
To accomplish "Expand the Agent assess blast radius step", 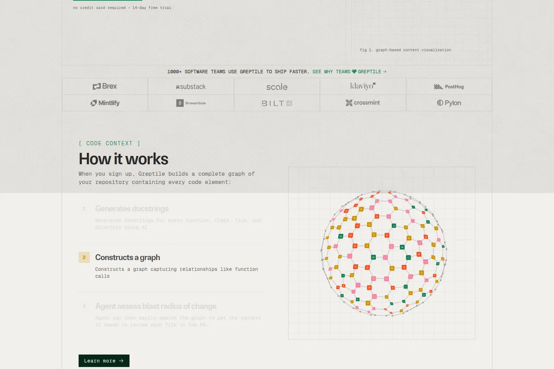I will click(156, 306).
